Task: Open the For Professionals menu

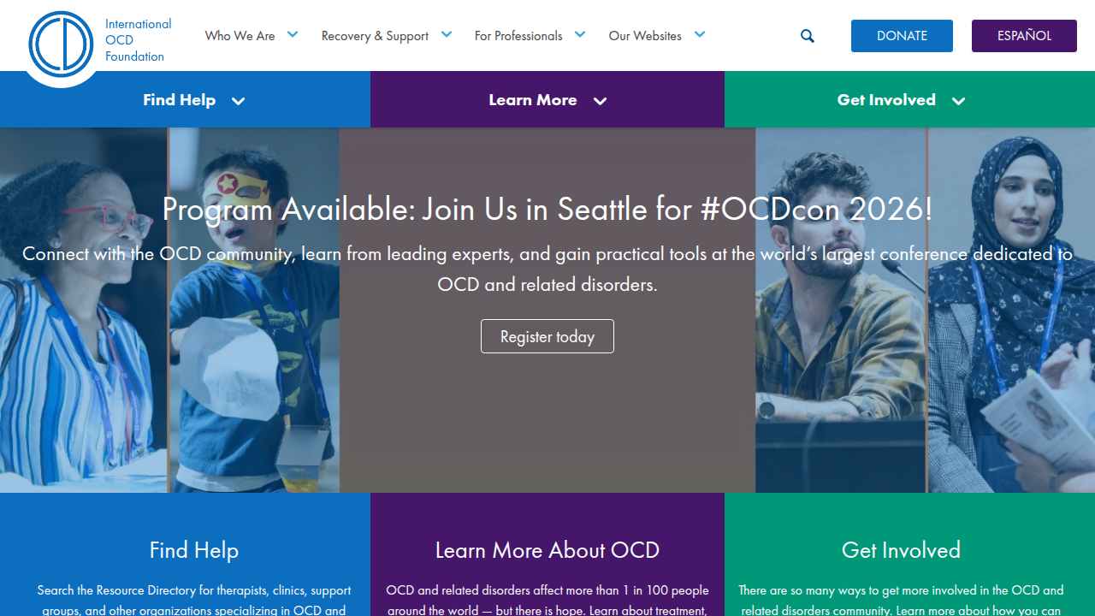Action: 518,36
